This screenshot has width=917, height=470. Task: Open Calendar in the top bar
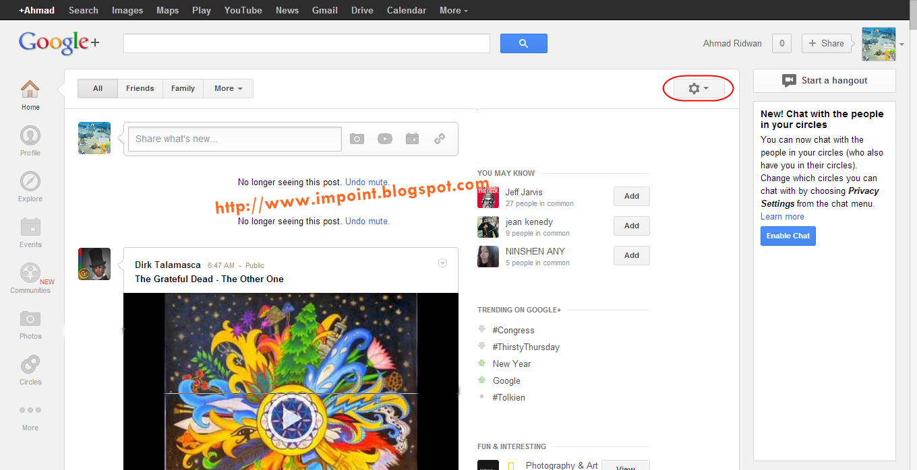pos(407,10)
